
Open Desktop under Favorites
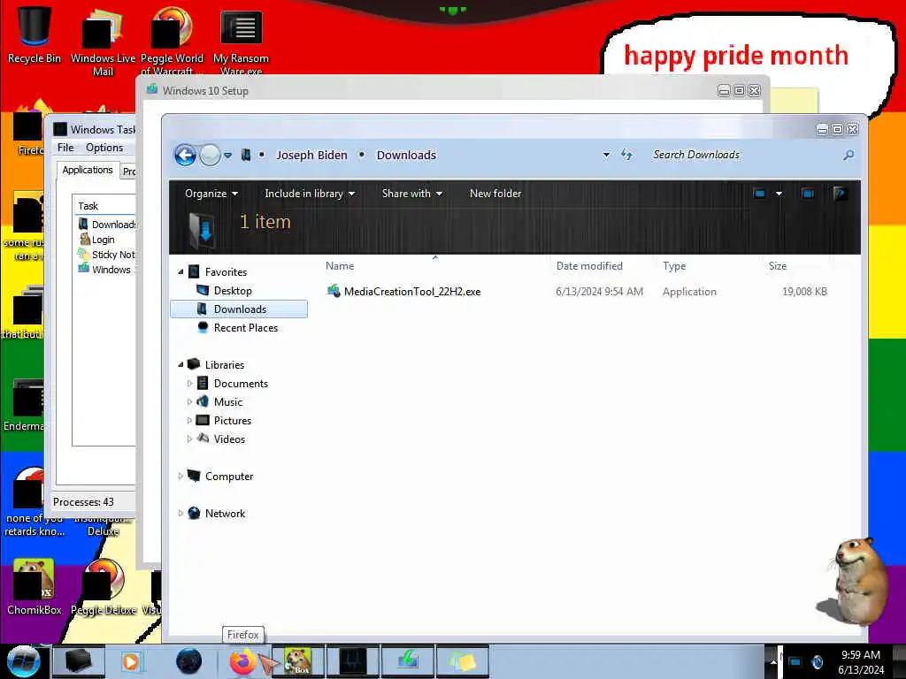[x=233, y=290]
